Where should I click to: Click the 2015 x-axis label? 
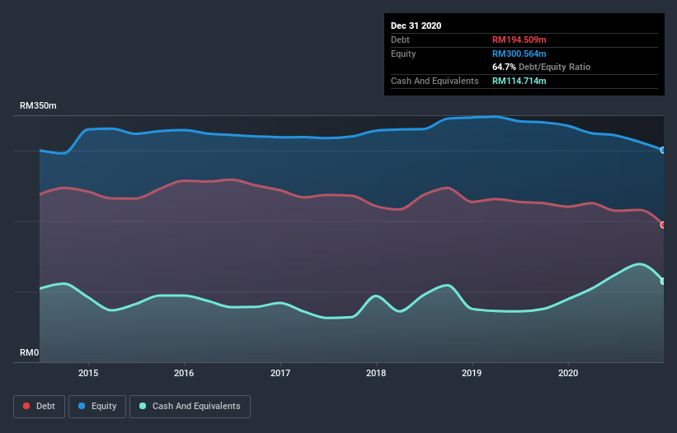click(x=88, y=373)
